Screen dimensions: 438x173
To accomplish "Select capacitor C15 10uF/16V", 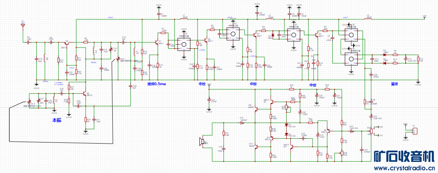I will [406, 59].
